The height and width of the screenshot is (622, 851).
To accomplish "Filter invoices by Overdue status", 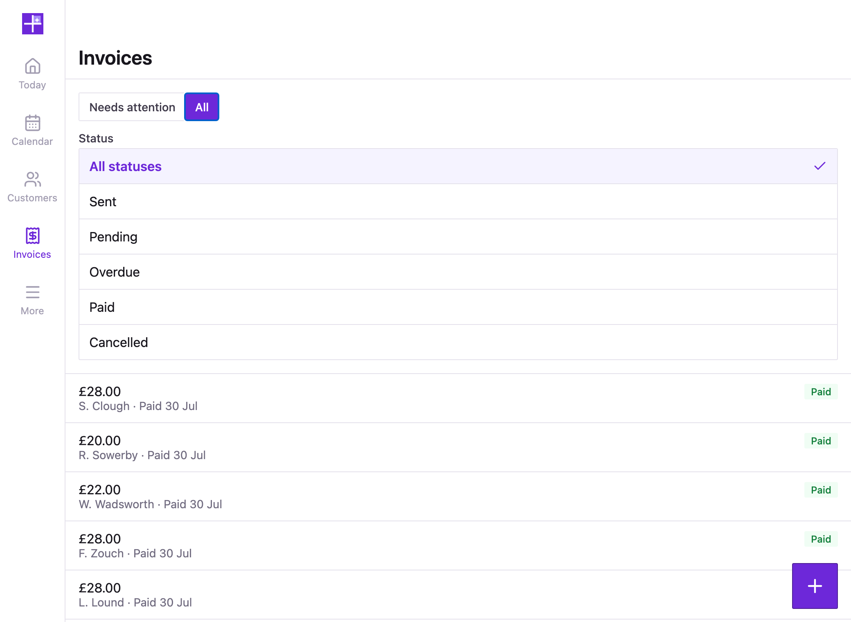I will (458, 272).
